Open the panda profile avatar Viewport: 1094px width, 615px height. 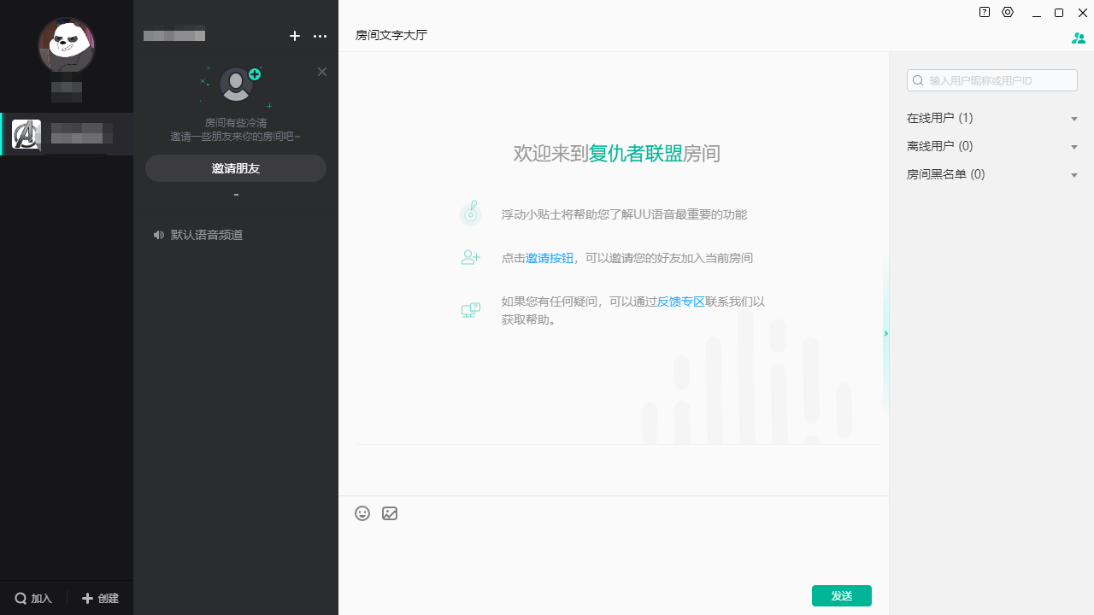point(67,45)
